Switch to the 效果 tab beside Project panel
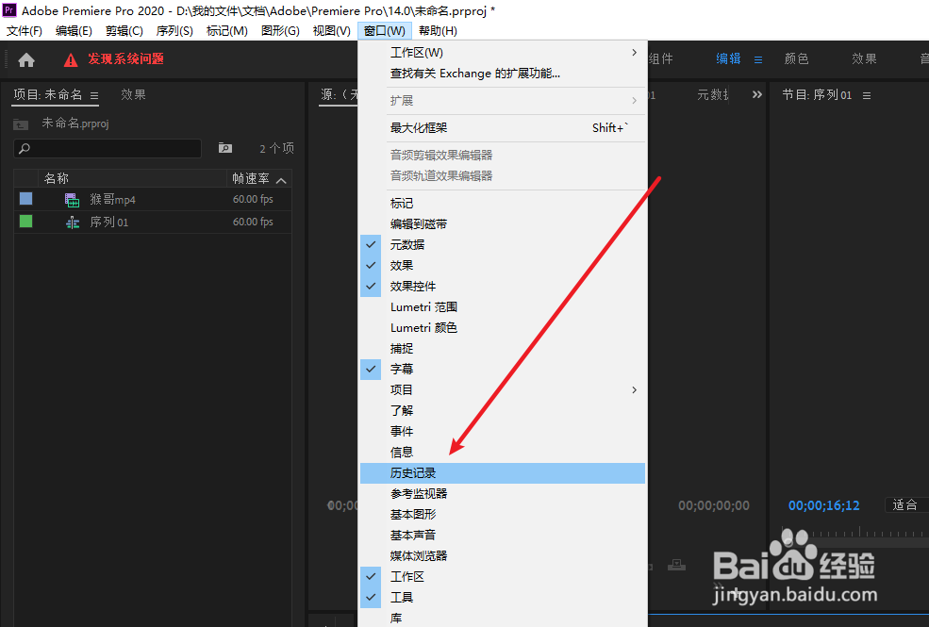 pos(133,94)
